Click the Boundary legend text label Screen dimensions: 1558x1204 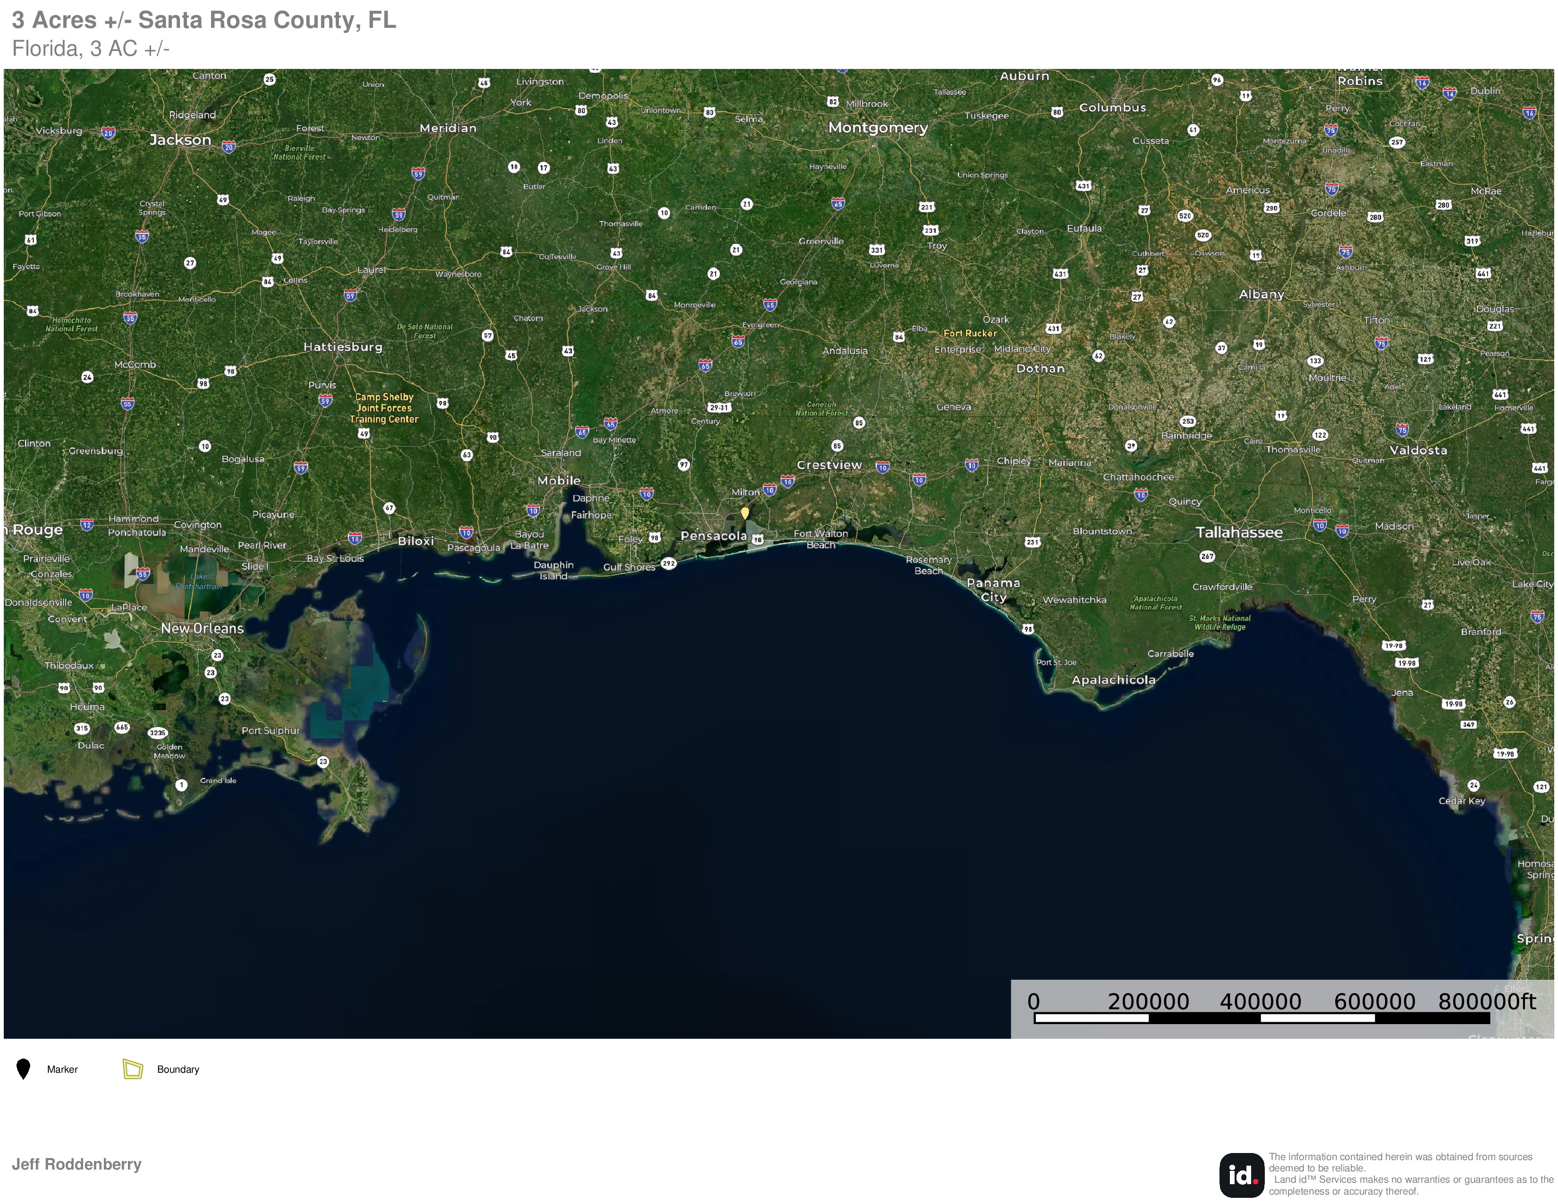(x=178, y=1069)
